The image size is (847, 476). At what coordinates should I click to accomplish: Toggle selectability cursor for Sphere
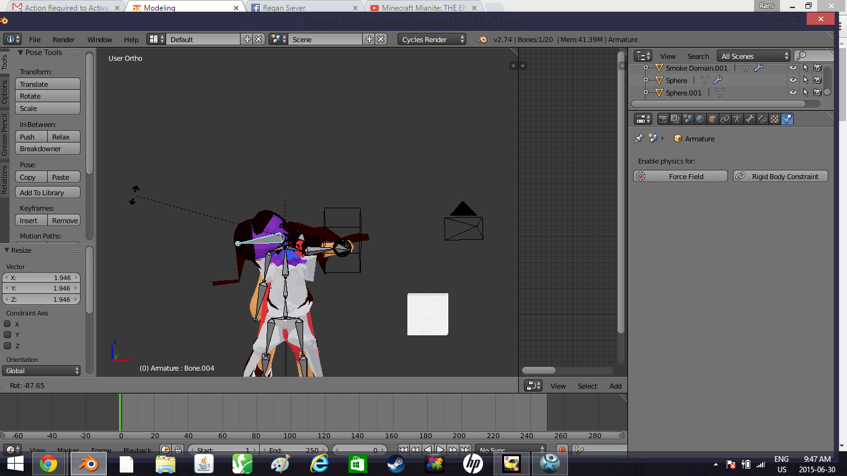tap(805, 80)
